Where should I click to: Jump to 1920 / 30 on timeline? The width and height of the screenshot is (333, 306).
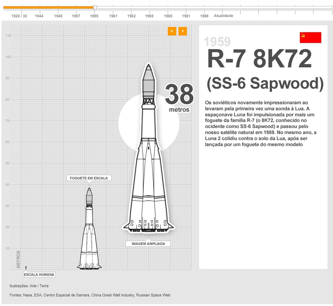point(19,16)
